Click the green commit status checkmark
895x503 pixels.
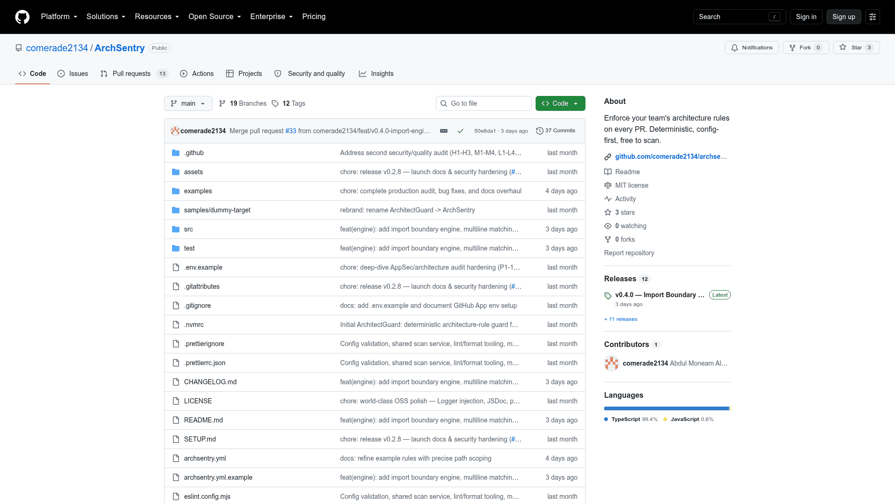461,131
